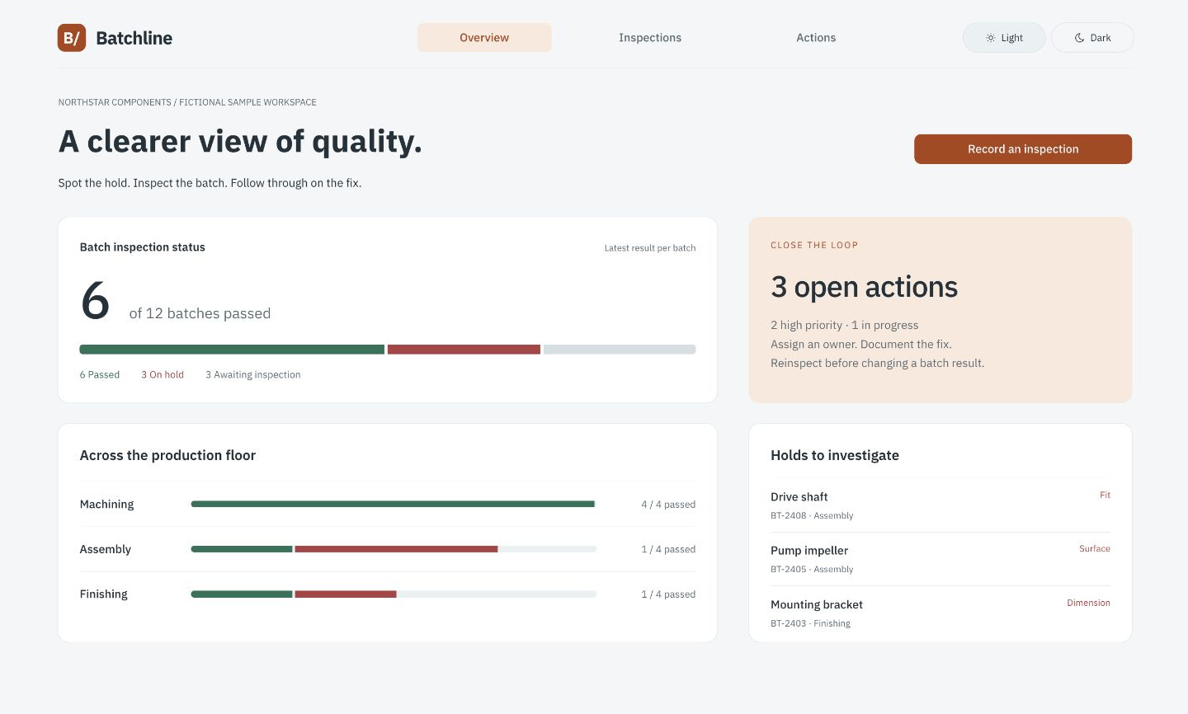This screenshot has width=1188, height=714.
Task: Click 'BT-2405 · Assembly' text
Action: tap(812, 570)
